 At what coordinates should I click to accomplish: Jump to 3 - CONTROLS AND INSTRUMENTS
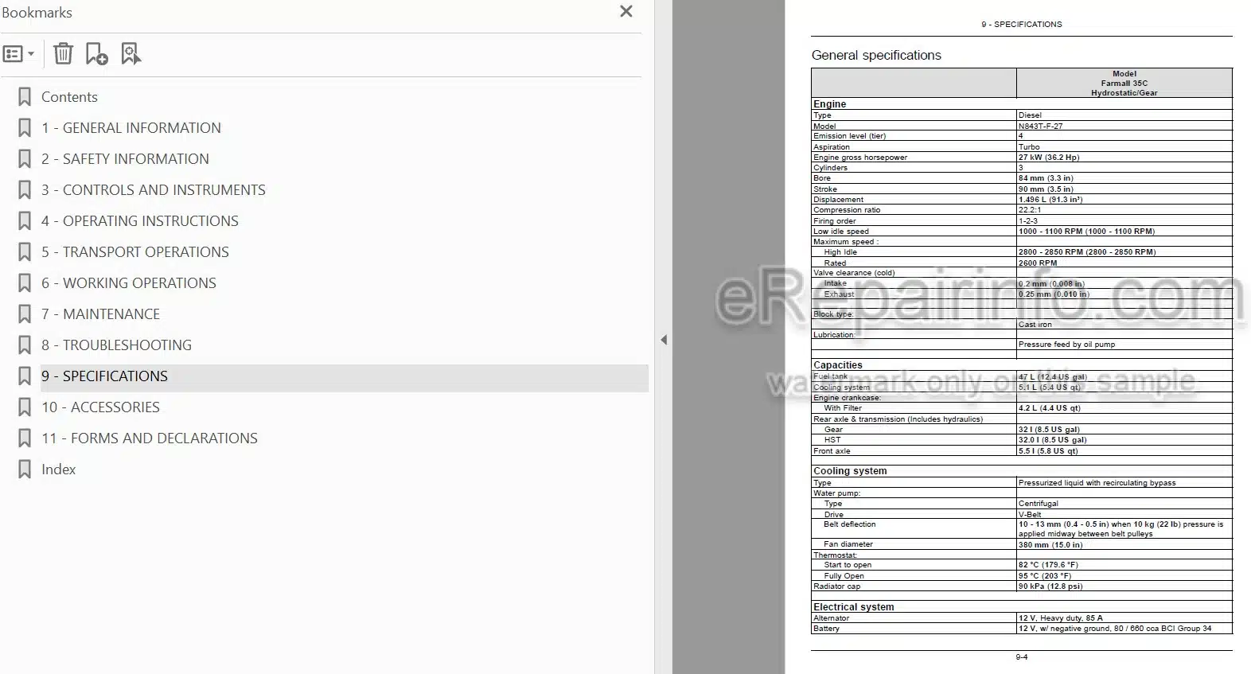click(x=154, y=190)
